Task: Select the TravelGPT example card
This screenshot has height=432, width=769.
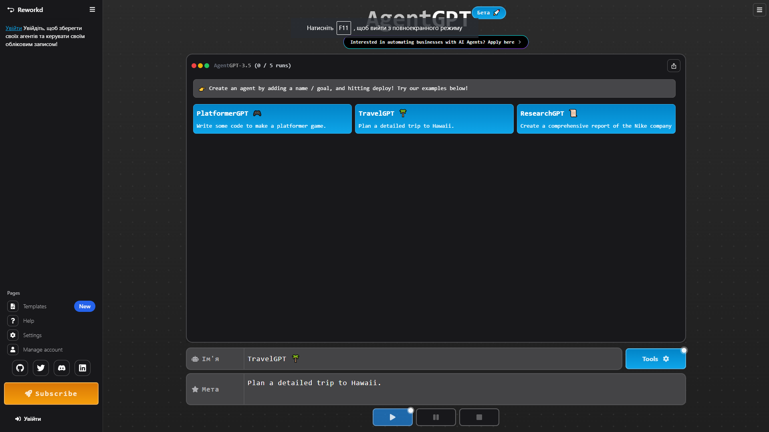Action: [x=434, y=119]
